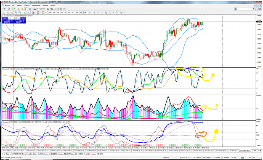Select the Horizontal Line drawing tool

pyautogui.click(x=98, y=13)
